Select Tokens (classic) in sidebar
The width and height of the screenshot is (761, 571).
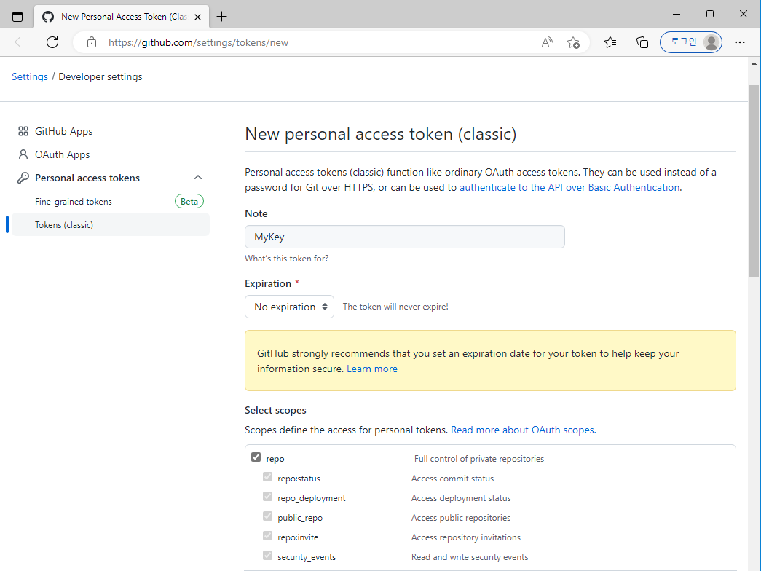[x=111, y=225]
